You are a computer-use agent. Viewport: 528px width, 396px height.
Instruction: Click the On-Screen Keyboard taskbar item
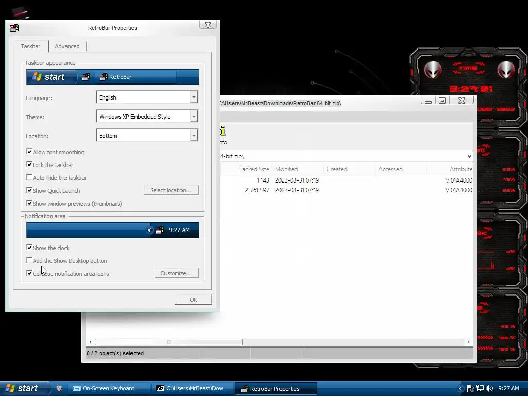[x=108, y=388]
